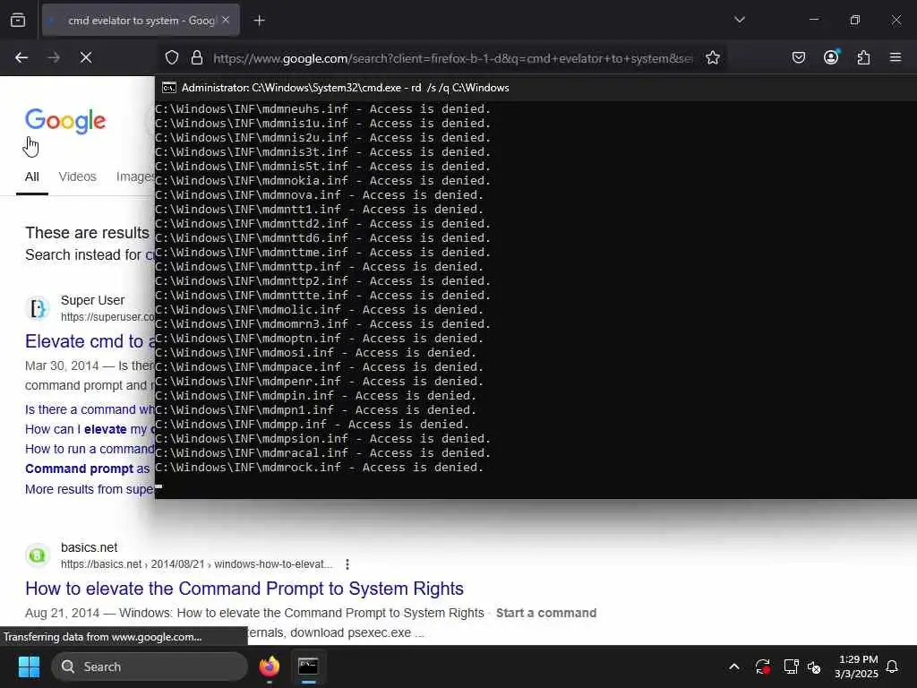Click the Google logo
The width and height of the screenshot is (917, 688).
tap(65, 121)
